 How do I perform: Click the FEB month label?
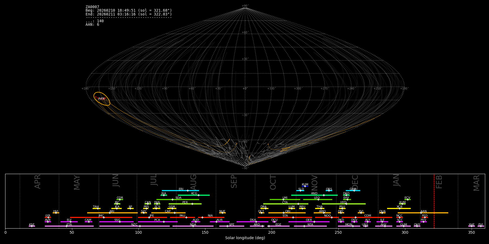439,182
